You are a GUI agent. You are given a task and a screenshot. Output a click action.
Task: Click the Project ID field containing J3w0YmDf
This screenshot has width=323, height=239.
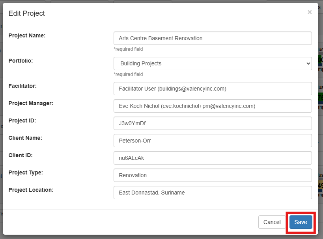click(x=213, y=123)
